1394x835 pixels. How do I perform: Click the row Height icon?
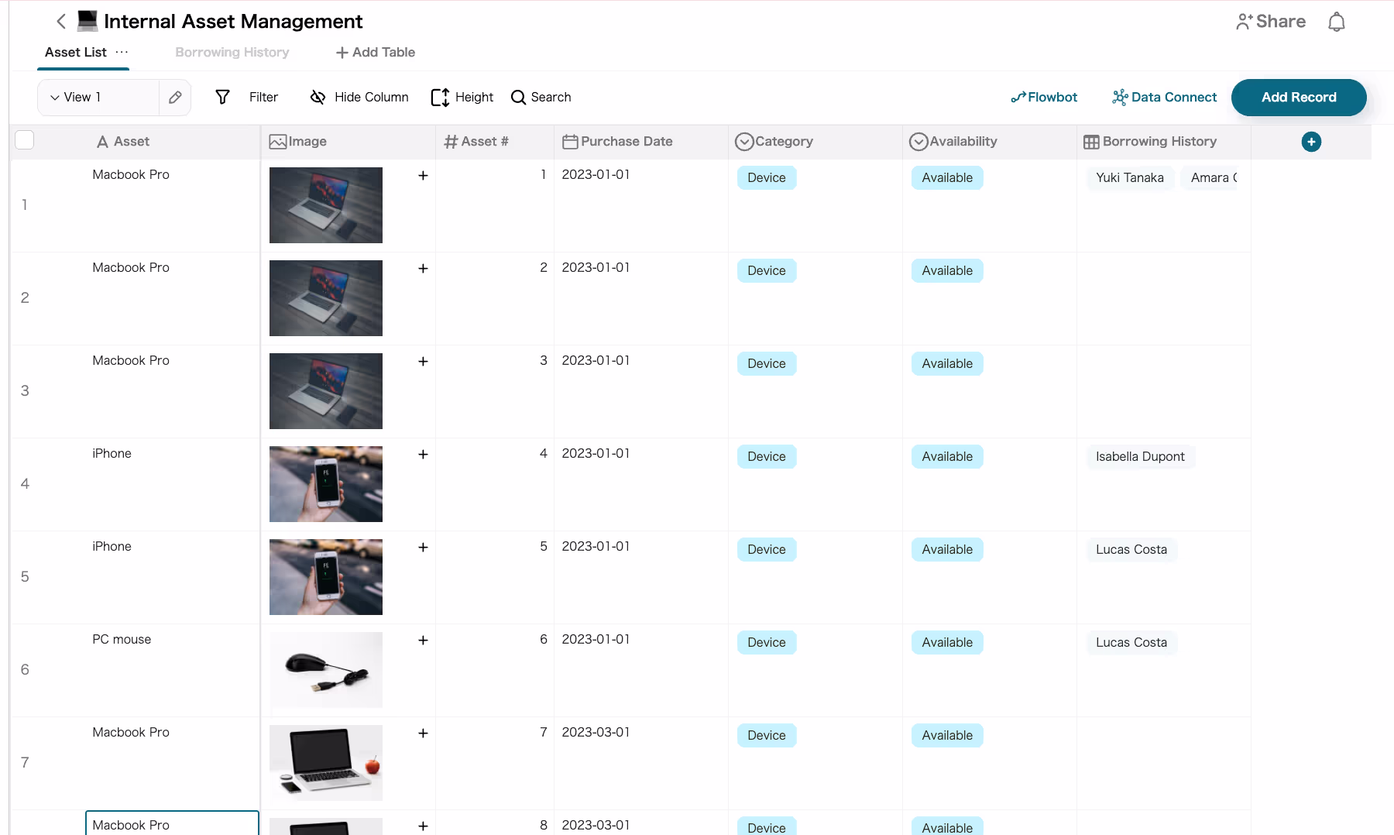[440, 97]
